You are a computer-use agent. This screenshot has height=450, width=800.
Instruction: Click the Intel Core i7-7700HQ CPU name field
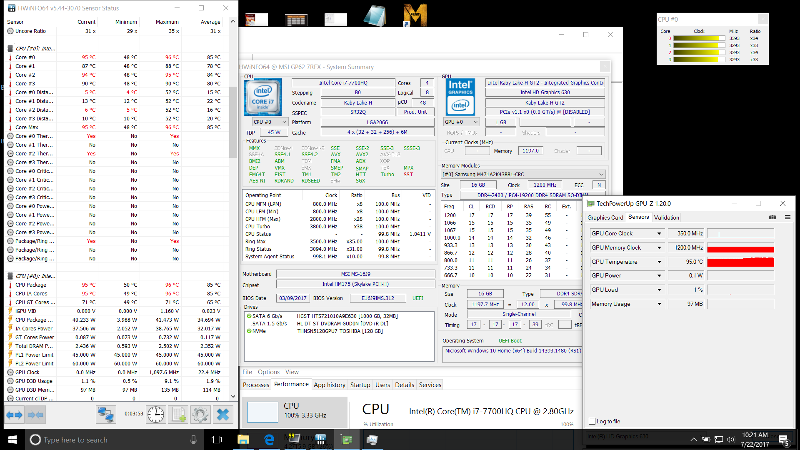pyautogui.click(x=343, y=83)
